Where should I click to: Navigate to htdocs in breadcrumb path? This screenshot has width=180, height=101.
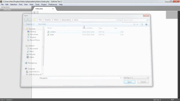pyautogui.click(x=56, y=20)
